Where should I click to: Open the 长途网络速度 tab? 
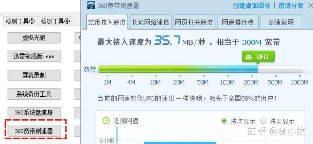150,22
